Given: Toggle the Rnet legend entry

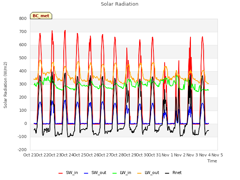Looking at the screenshot, I should click(x=173, y=172).
